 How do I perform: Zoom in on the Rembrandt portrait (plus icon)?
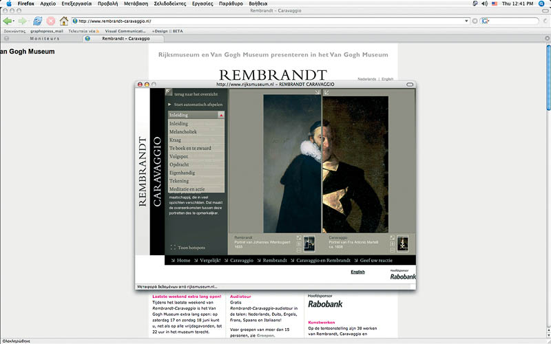point(299,244)
